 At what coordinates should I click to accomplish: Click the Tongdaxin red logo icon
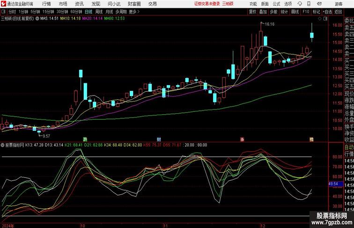[3, 4]
